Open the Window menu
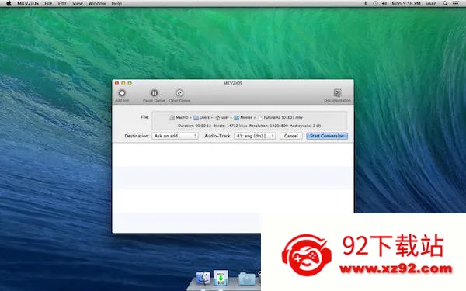 [97, 4]
